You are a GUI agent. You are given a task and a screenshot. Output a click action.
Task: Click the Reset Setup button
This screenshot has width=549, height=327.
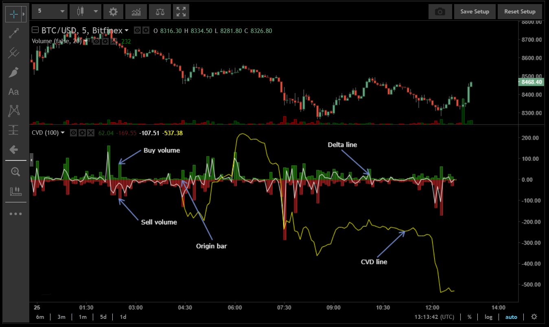tap(520, 12)
